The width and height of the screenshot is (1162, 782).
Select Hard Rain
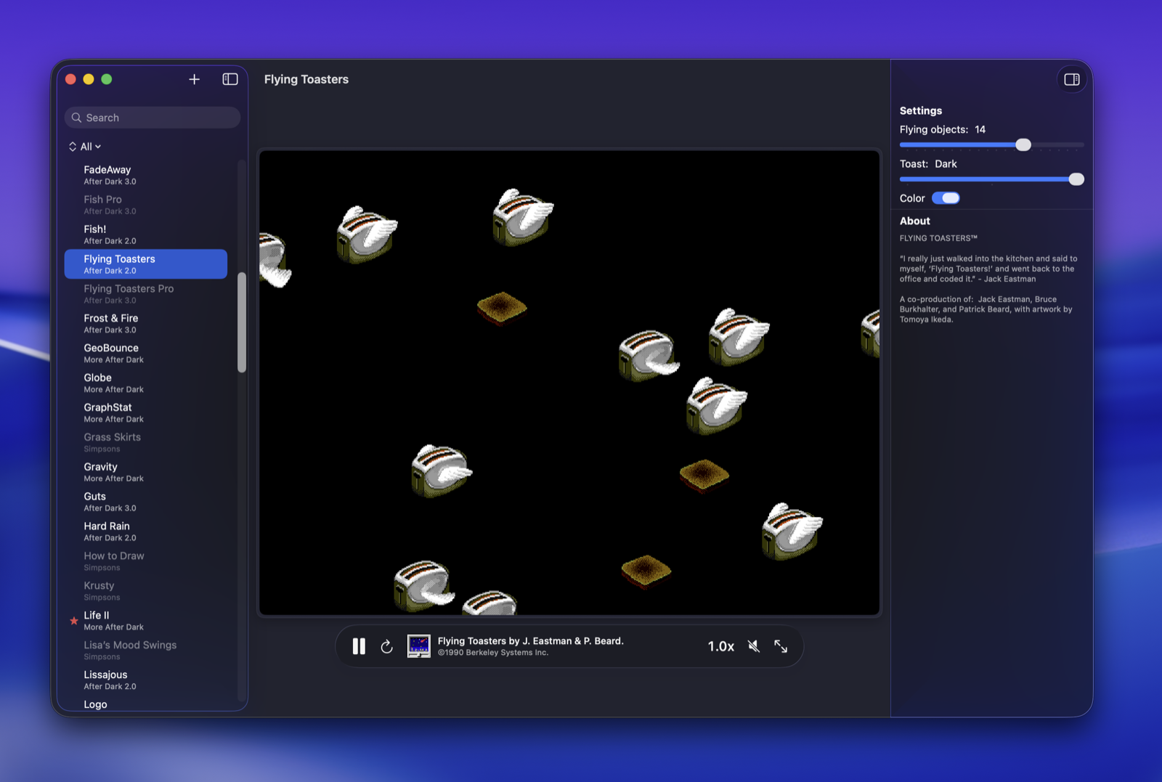pos(146,532)
